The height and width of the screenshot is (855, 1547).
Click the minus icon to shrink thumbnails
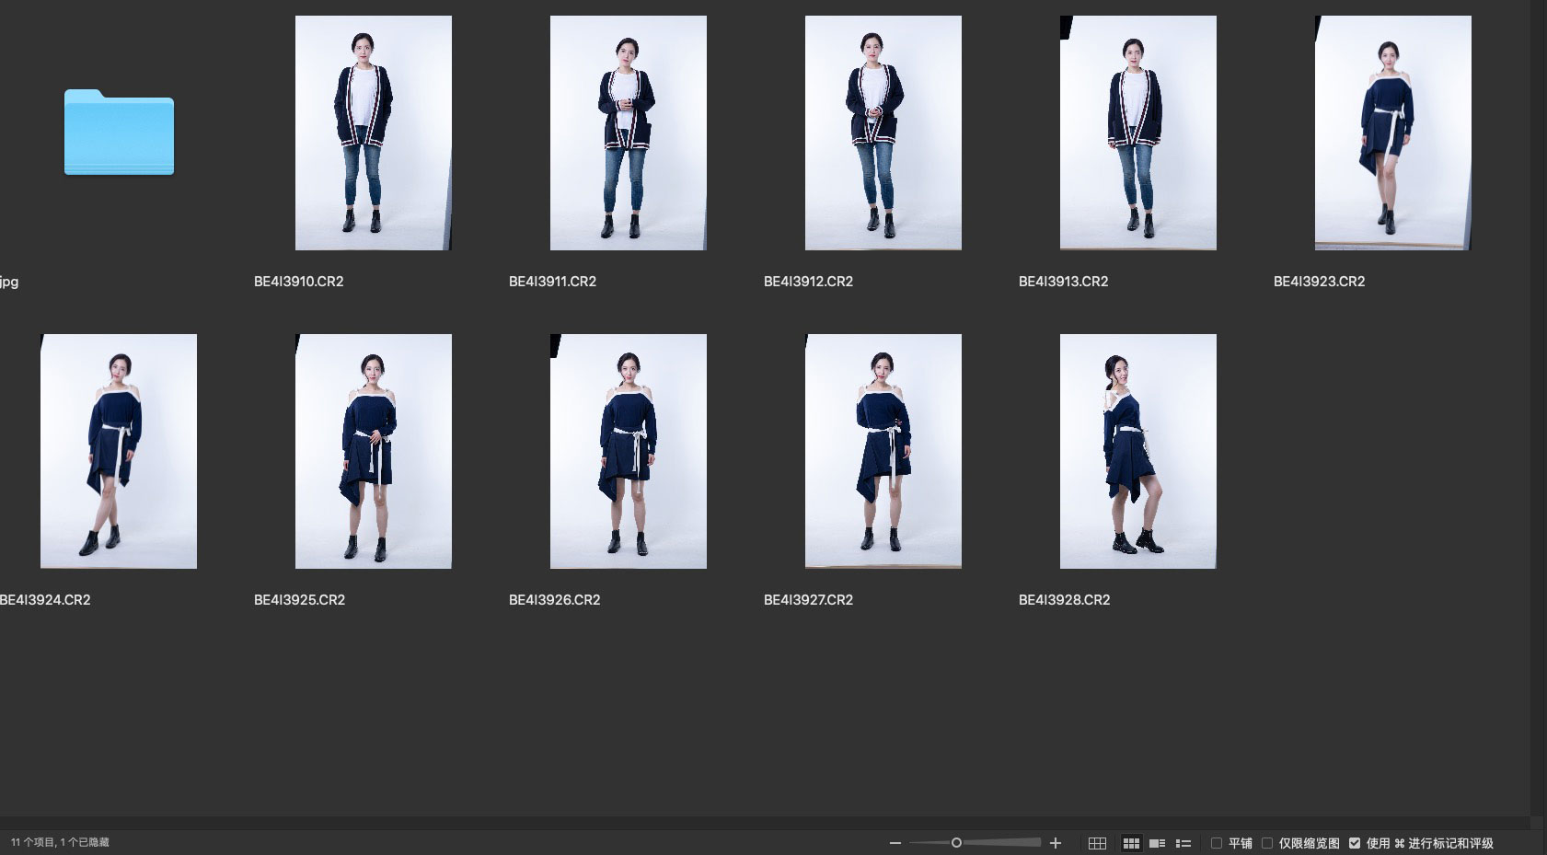click(895, 843)
